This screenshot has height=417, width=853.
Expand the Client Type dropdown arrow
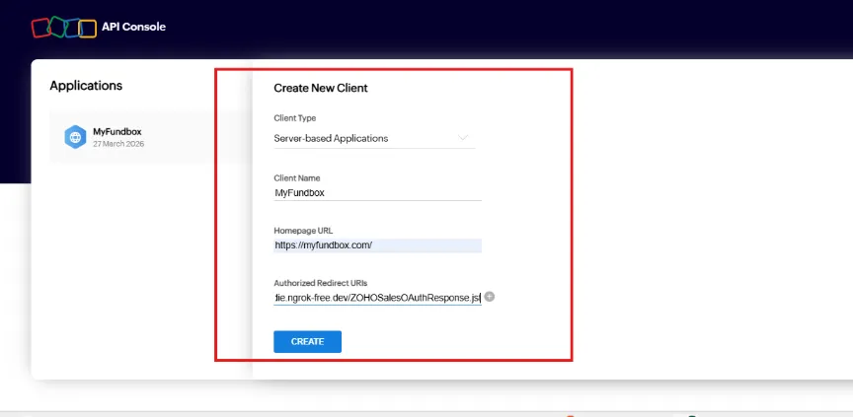pyautogui.click(x=462, y=138)
